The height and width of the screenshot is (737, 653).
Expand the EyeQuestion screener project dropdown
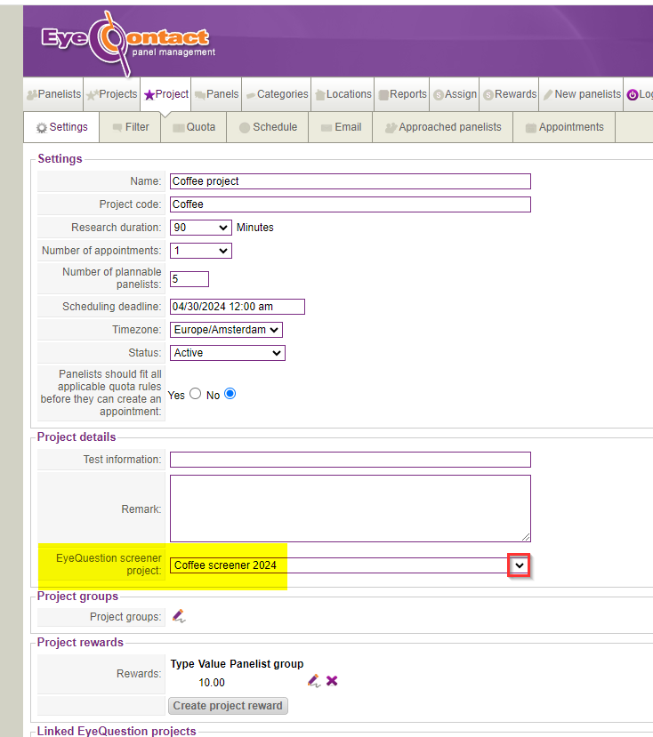(520, 565)
